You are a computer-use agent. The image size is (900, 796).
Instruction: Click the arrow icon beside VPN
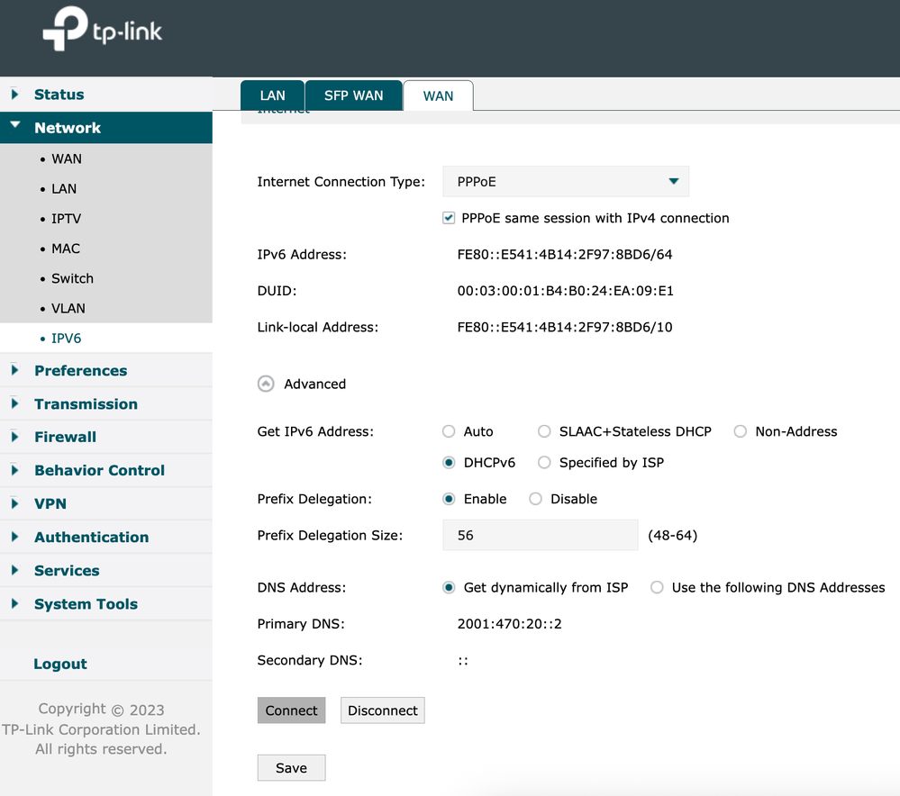[x=14, y=503]
